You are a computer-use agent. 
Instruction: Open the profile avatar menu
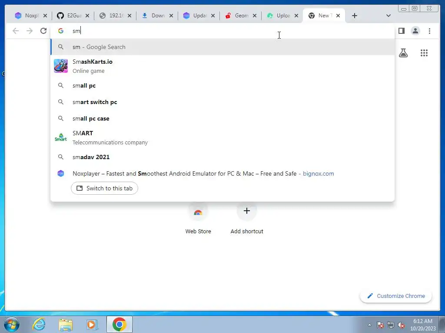coord(415,31)
